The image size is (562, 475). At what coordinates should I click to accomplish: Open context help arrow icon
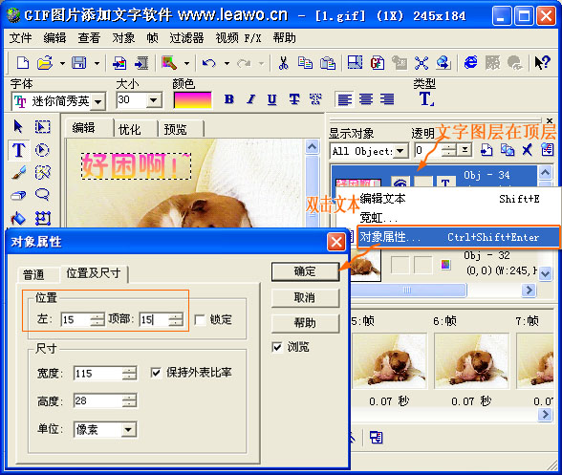point(542,63)
